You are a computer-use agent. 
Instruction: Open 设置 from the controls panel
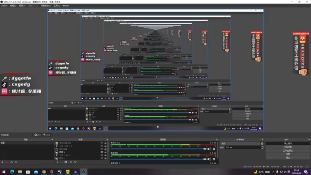tap(288, 154)
